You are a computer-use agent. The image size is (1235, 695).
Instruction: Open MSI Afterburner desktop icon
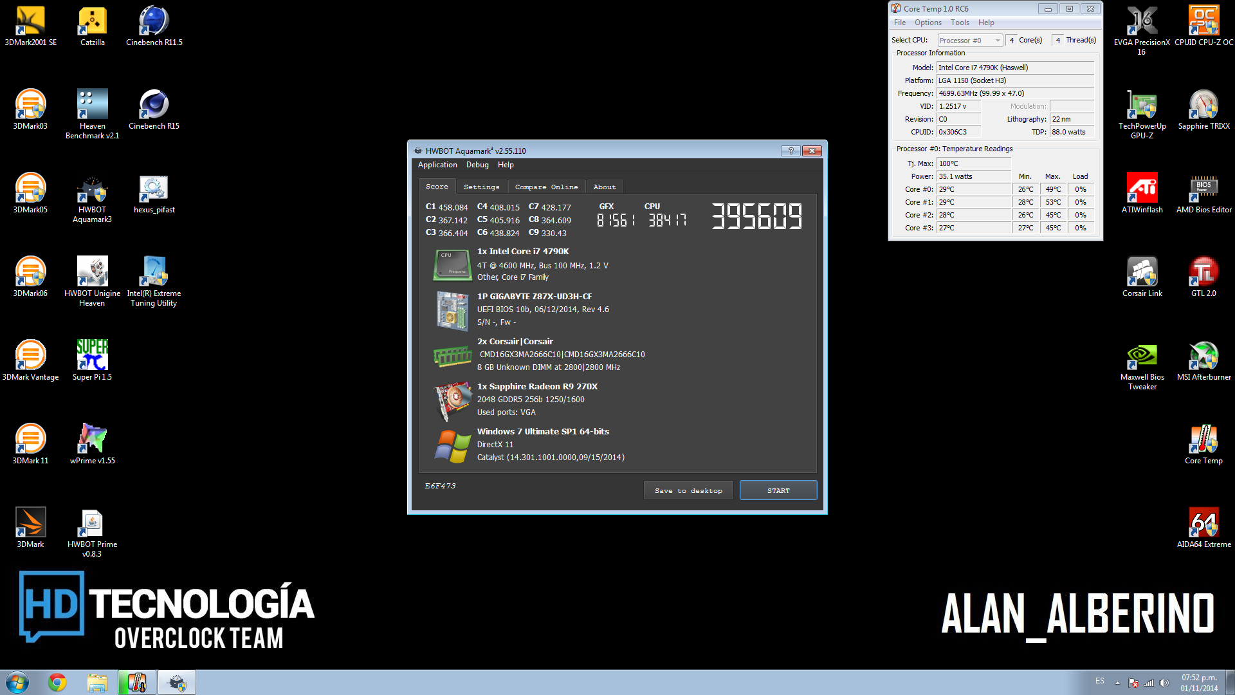[1203, 360]
